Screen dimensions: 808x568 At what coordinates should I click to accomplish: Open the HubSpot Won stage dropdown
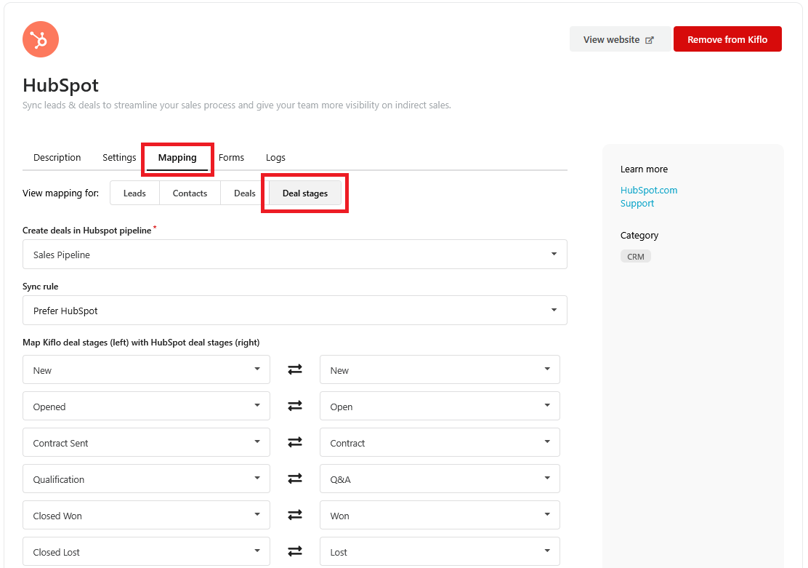[x=440, y=515]
